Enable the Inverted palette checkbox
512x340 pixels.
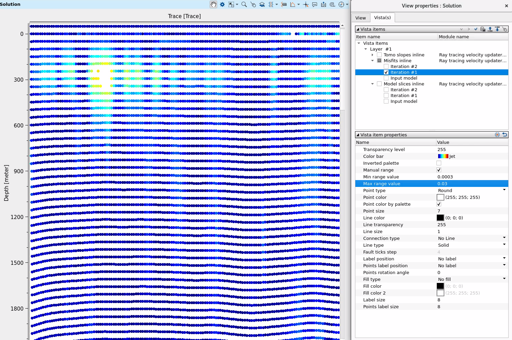tap(439, 163)
